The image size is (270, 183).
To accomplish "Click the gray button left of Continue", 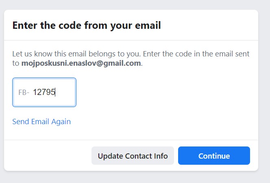I will (x=133, y=156).
